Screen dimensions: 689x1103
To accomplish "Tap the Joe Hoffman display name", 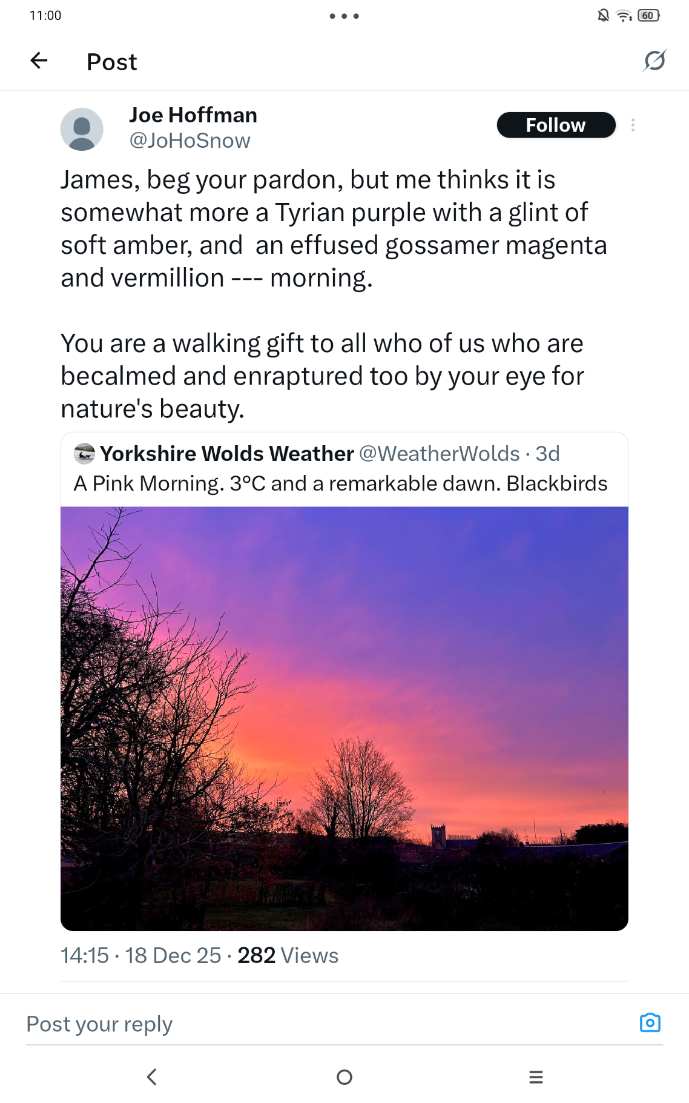I will click(193, 115).
